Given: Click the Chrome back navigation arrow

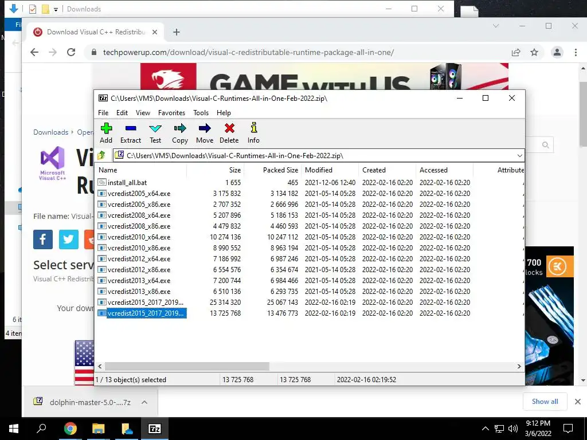Looking at the screenshot, I should coord(34,52).
